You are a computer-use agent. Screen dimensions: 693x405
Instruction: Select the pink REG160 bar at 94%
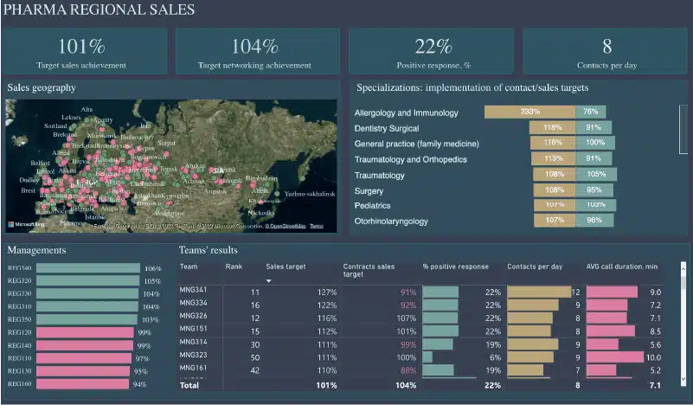point(83,383)
